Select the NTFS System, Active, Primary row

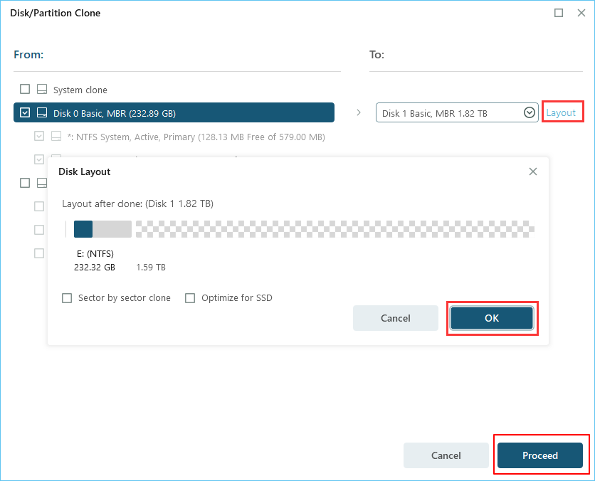196,137
